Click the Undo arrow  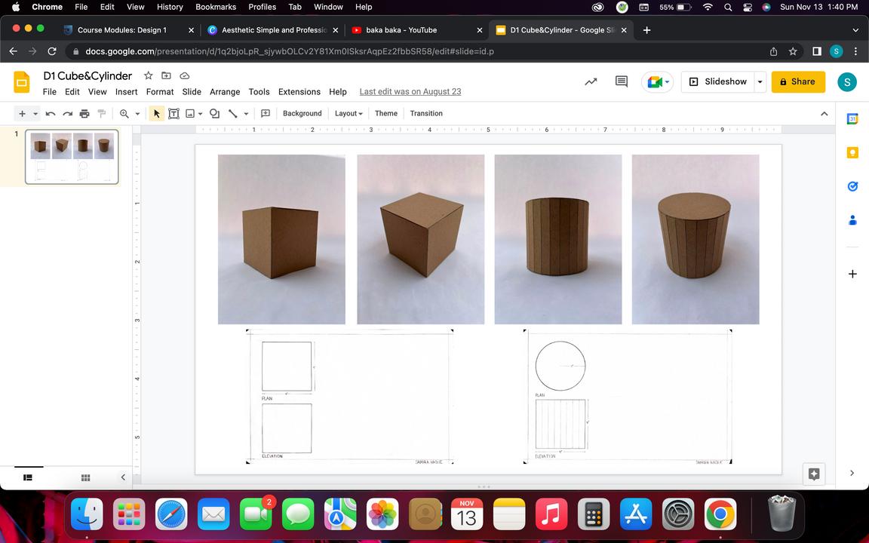(x=51, y=114)
